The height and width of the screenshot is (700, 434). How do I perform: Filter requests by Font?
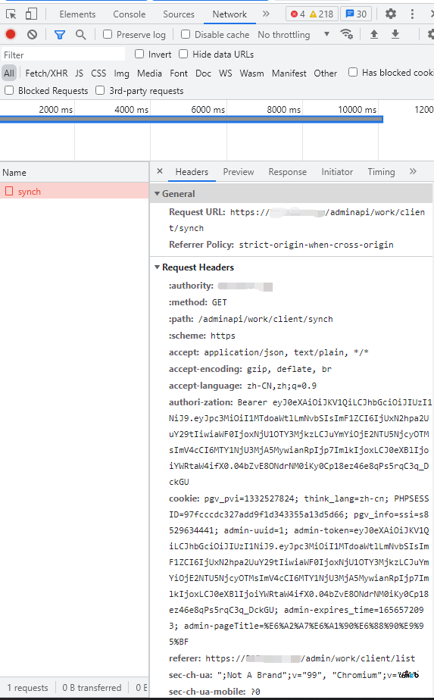click(179, 73)
